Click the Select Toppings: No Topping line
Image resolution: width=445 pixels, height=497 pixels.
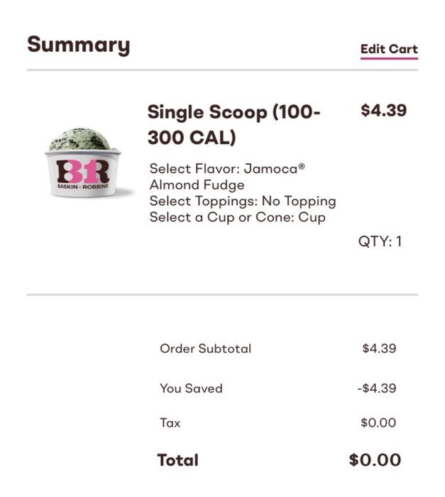click(x=242, y=201)
